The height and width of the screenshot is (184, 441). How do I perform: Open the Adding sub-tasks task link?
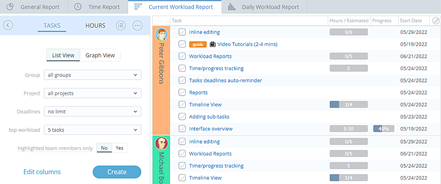click(209, 117)
